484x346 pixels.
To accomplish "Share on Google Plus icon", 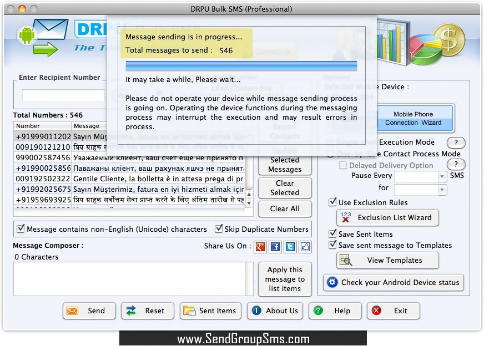I will (260, 247).
